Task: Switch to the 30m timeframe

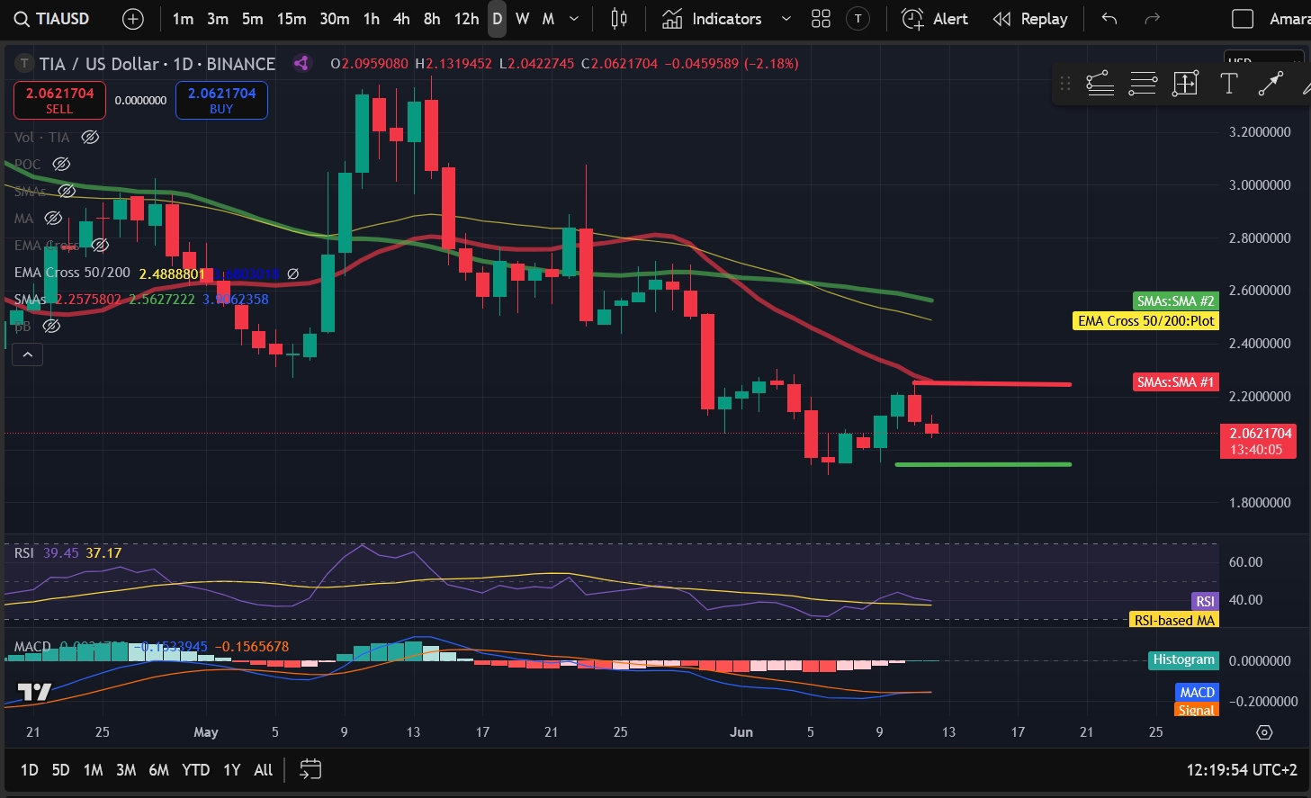Action: pyautogui.click(x=335, y=19)
